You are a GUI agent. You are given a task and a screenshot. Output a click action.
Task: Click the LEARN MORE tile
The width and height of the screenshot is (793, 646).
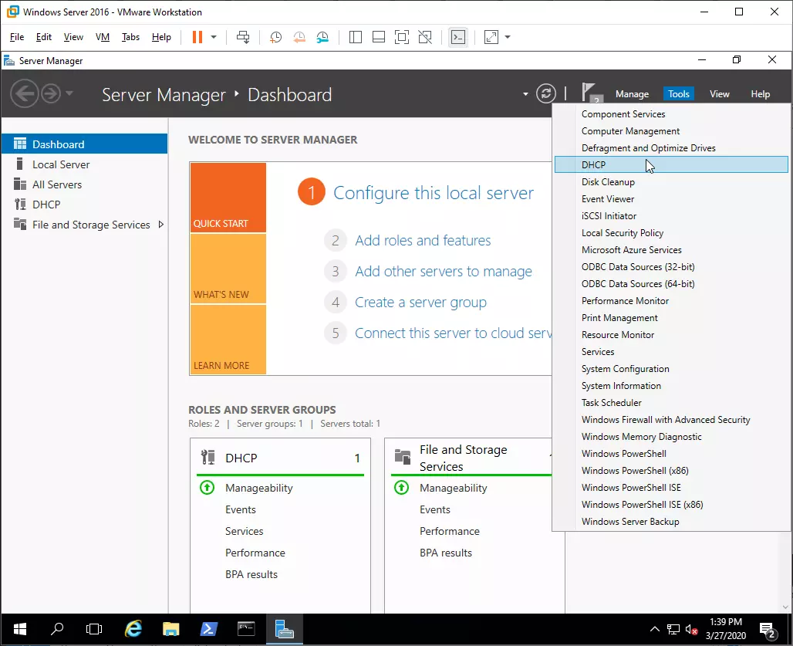228,340
